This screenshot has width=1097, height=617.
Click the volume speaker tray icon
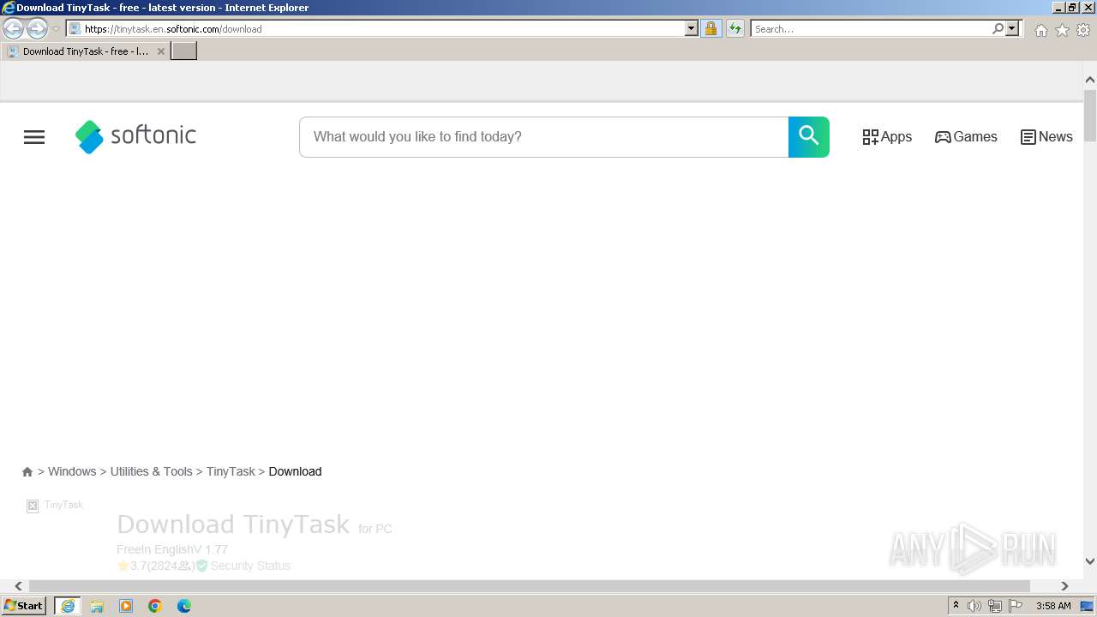pyautogui.click(x=974, y=606)
